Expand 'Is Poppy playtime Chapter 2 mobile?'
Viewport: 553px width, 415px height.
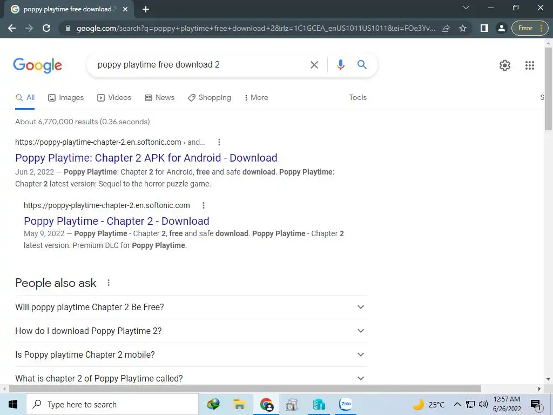(x=191, y=354)
